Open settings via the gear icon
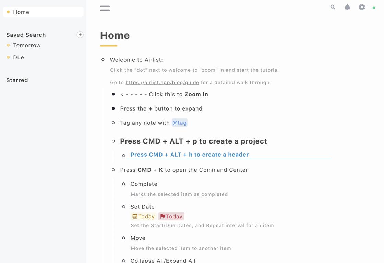 click(362, 7)
